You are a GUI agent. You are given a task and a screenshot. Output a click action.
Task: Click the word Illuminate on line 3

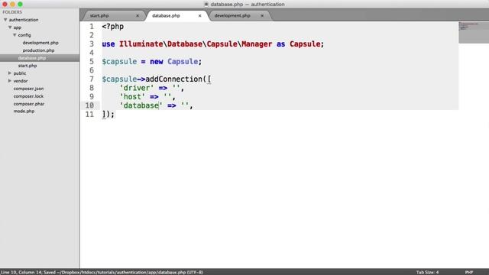tap(141, 44)
